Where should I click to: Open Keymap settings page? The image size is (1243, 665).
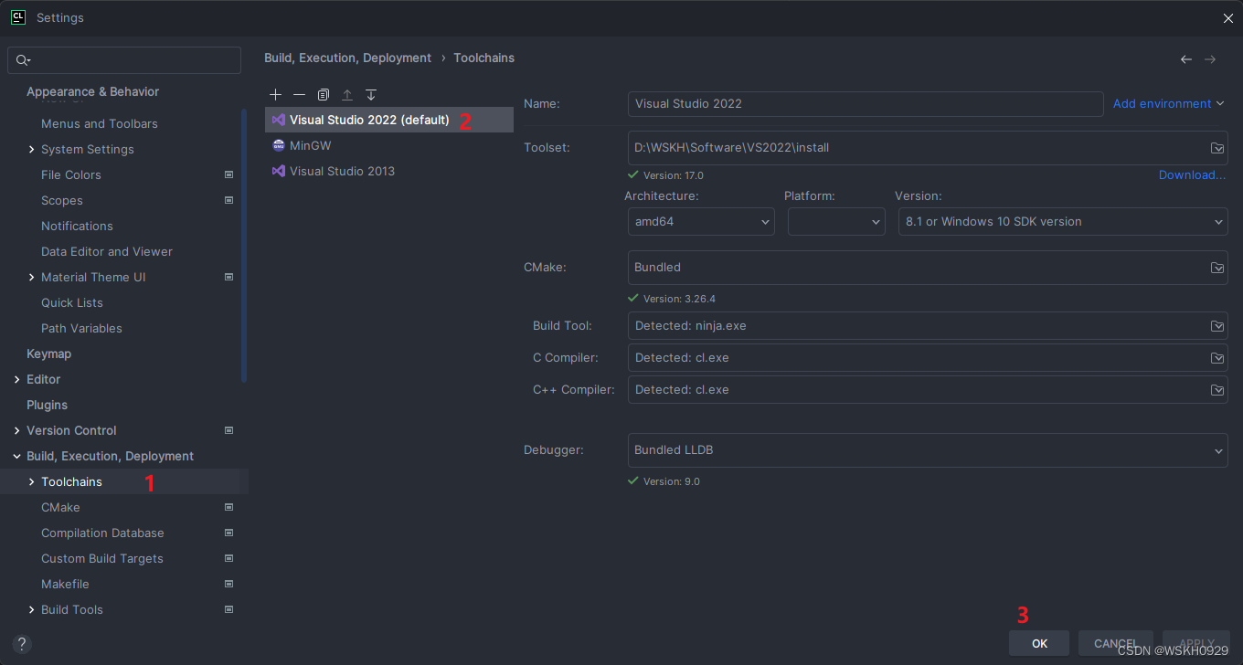pos(48,354)
